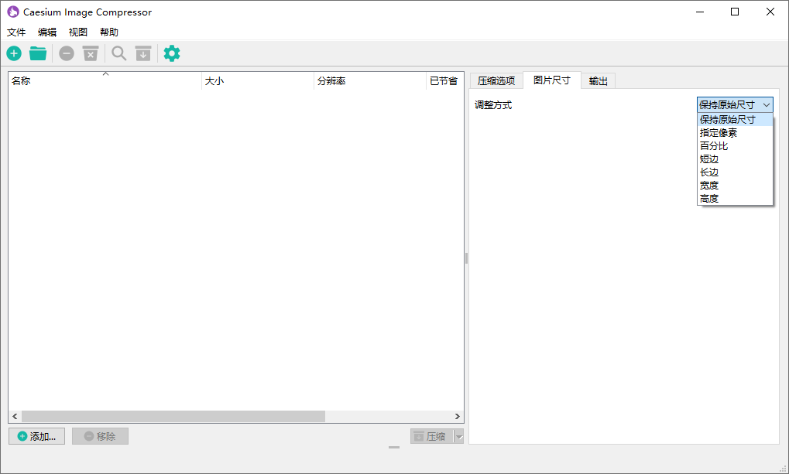
Task: Switch to the 压缩选项 tab
Action: (496, 81)
